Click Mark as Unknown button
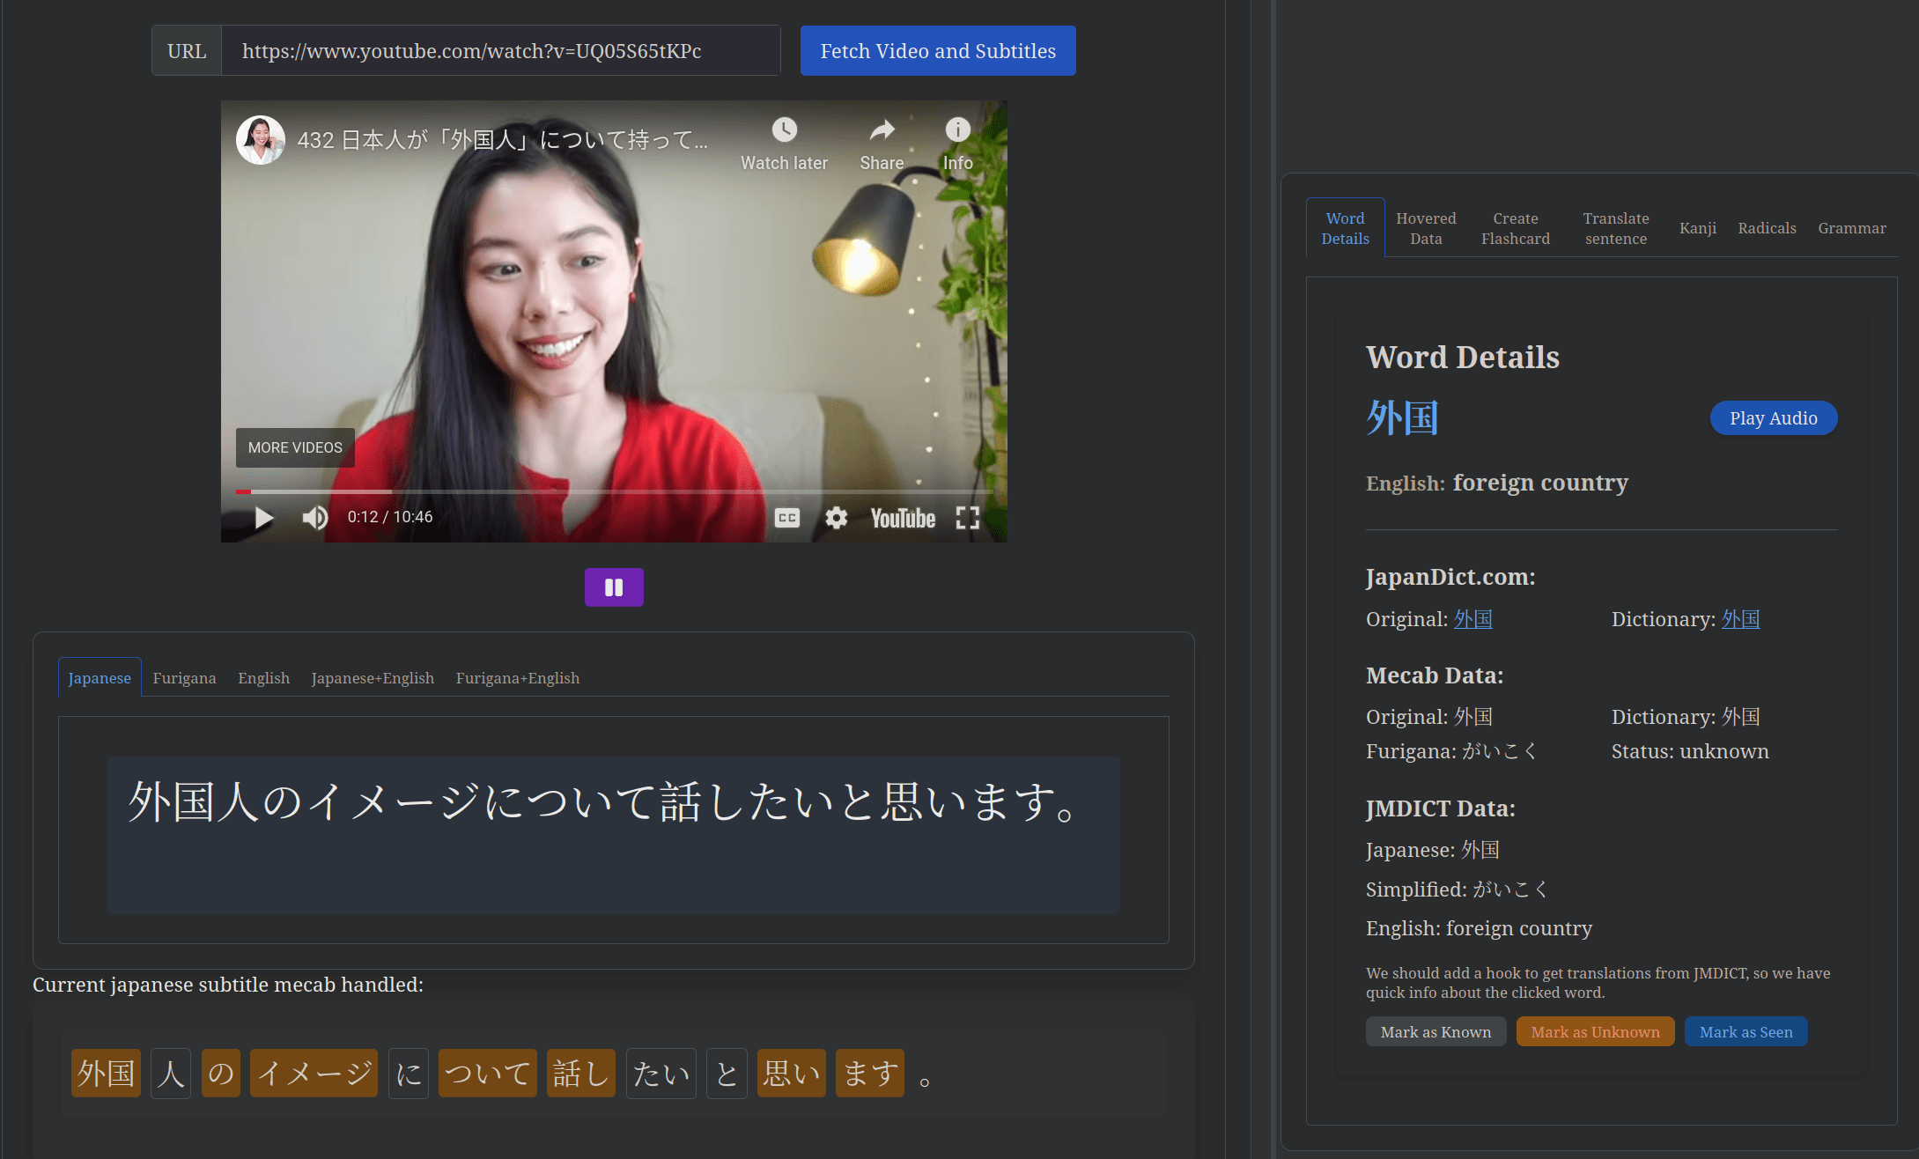The image size is (1919, 1159). [1596, 1031]
